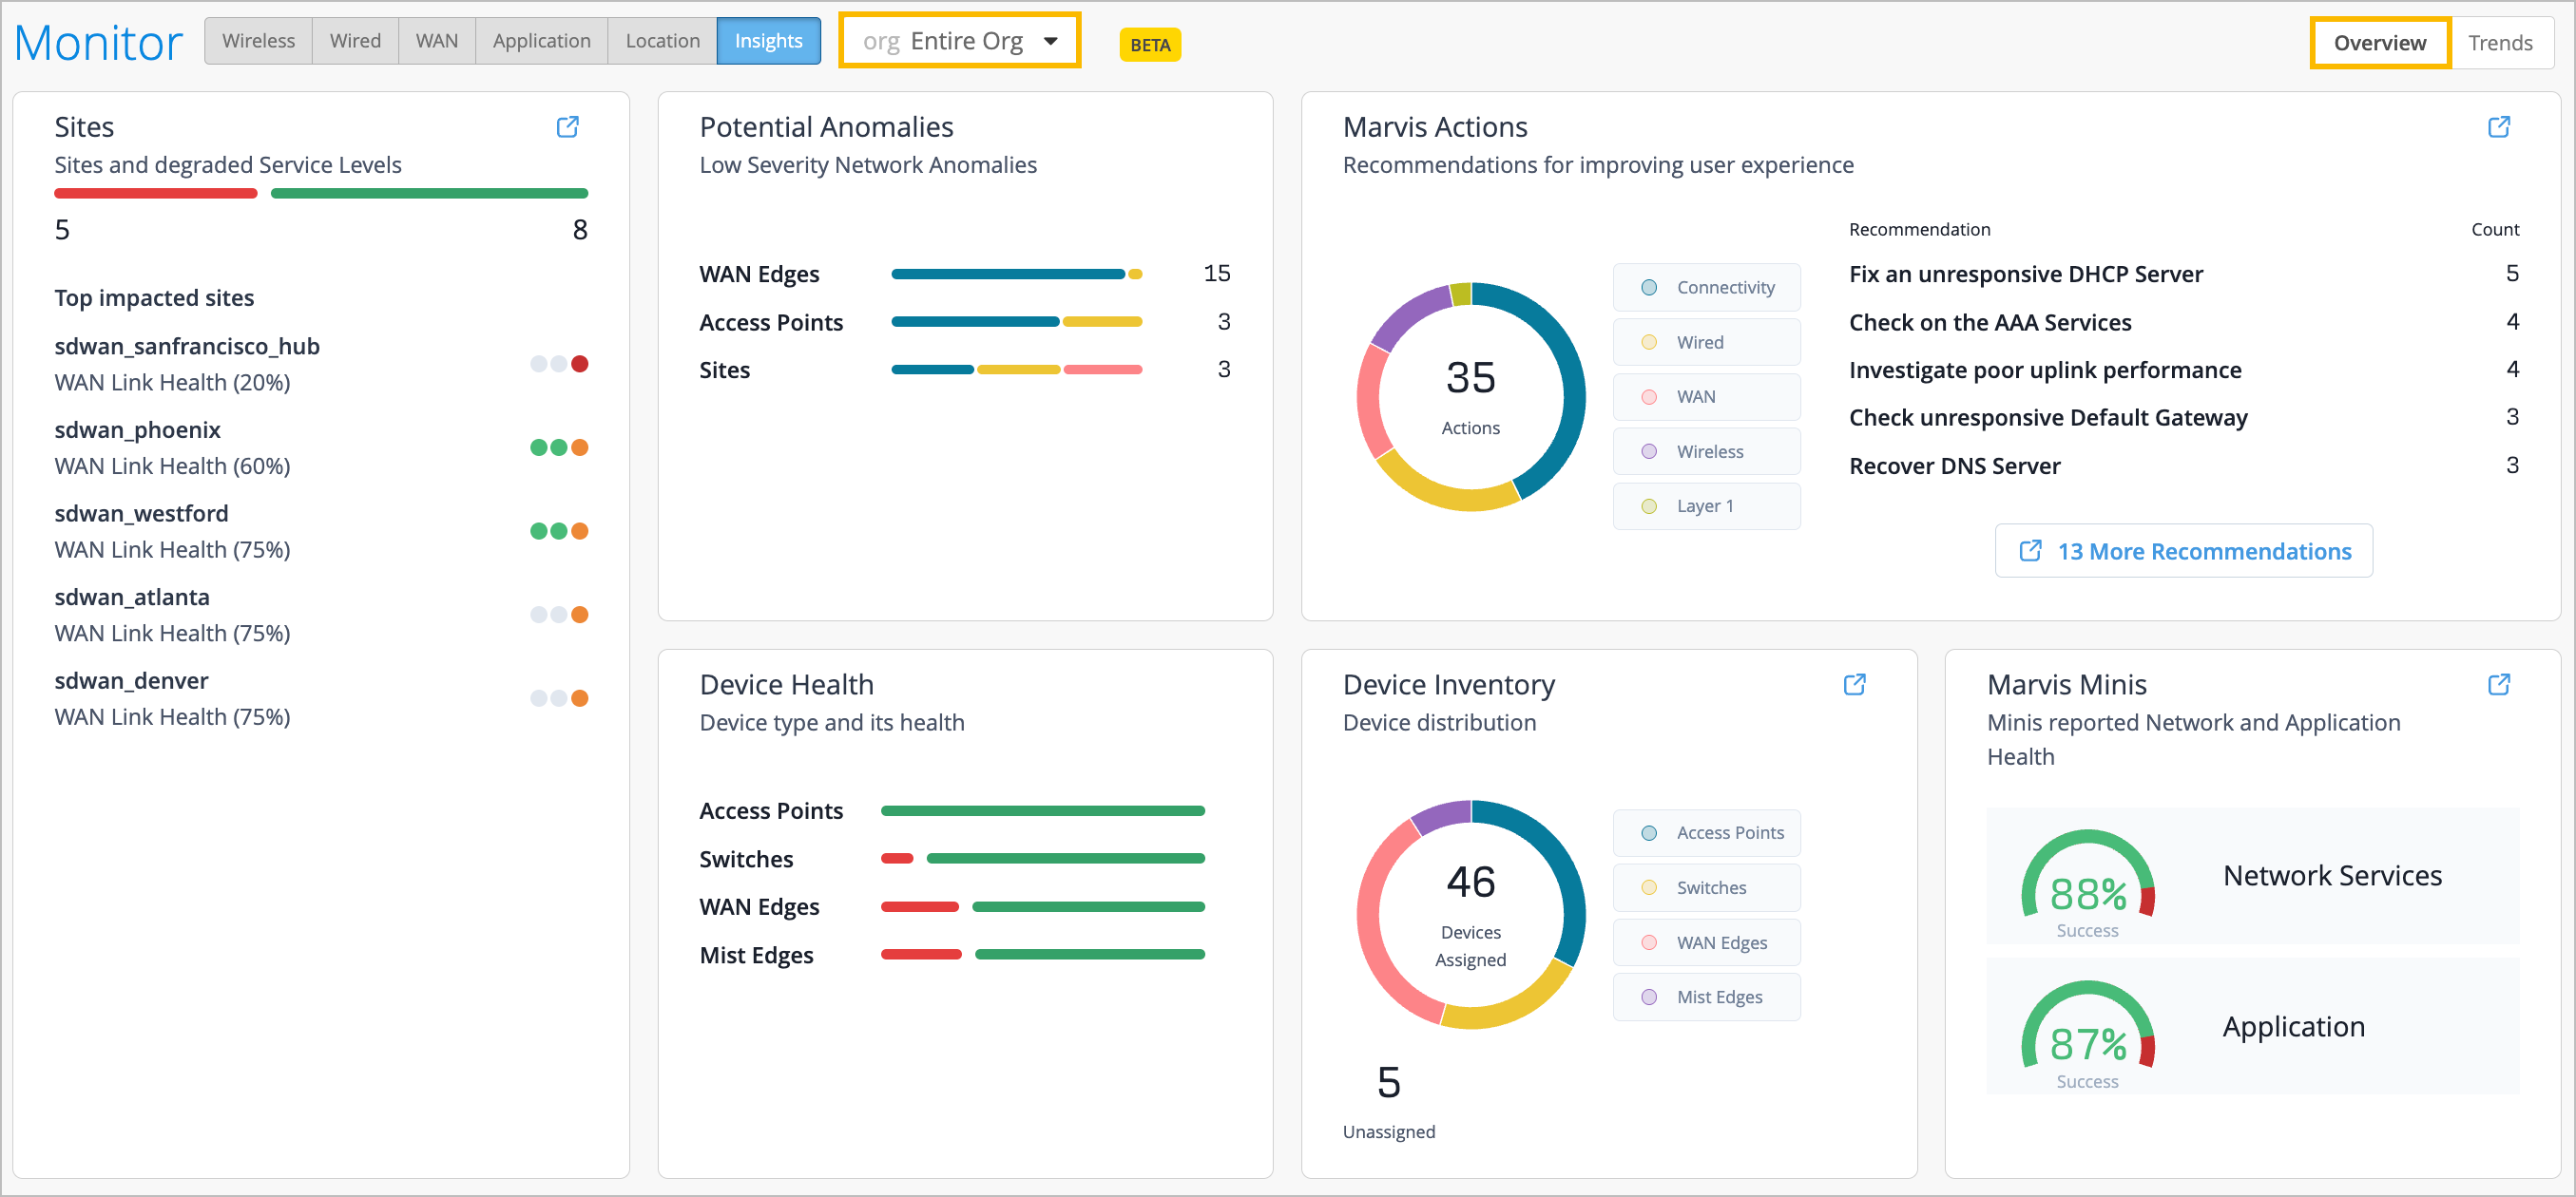Image resolution: width=2576 pixels, height=1197 pixels.
Task: Open the Entire Org selector dropdown
Action: point(959,40)
